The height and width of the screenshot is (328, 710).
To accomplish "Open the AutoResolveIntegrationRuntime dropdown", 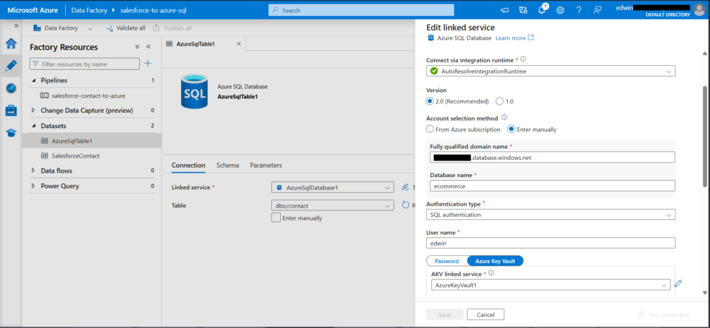I will (x=551, y=71).
